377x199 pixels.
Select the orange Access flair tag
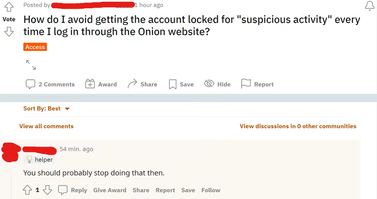[35, 47]
